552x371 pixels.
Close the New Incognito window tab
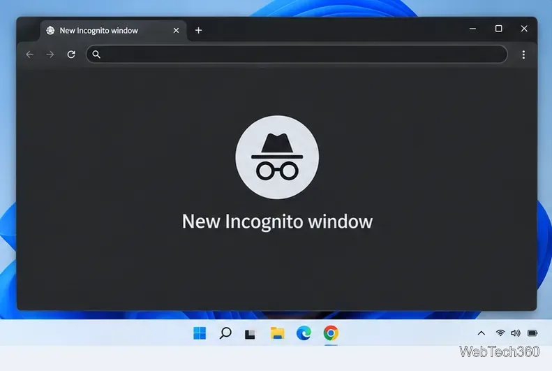(x=176, y=31)
